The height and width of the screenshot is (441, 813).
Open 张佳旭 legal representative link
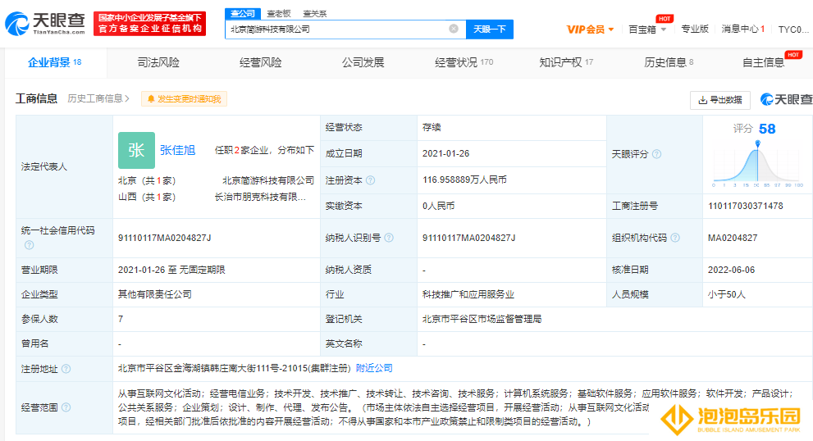[177, 150]
